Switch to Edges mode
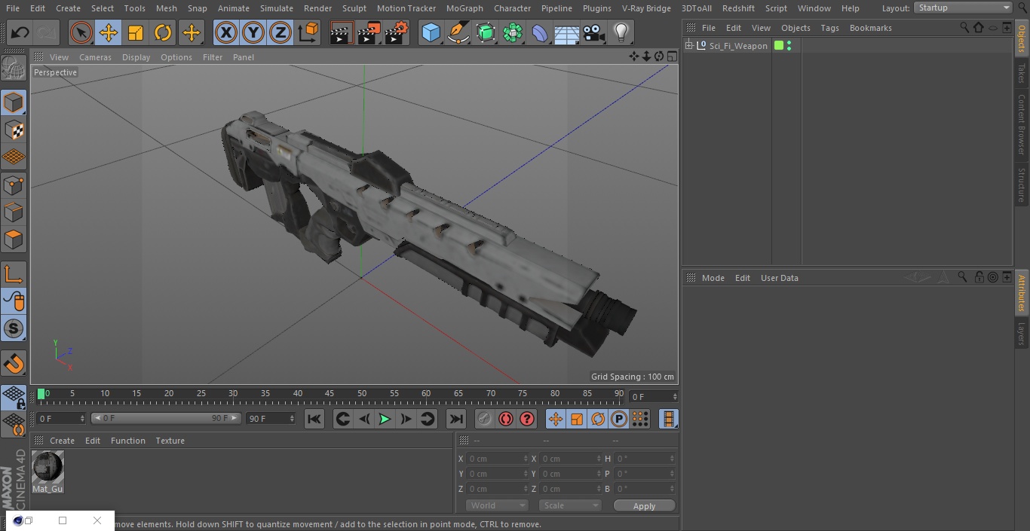 (14, 212)
